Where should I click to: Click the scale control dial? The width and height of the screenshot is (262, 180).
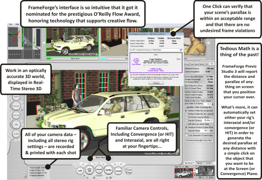[x=16, y=134]
